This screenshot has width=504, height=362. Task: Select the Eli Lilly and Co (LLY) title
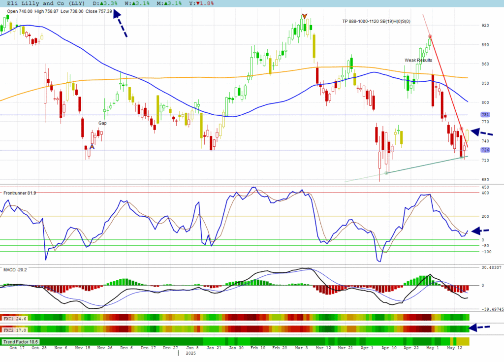[46, 3]
